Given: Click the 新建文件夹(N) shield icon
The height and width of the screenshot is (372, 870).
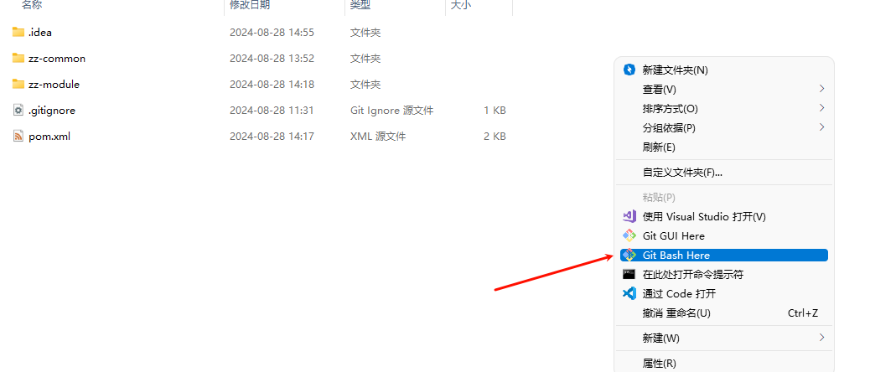Looking at the screenshot, I should [x=629, y=70].
